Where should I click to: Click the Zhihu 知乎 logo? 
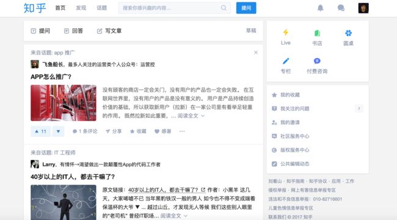tap(35, 8)
